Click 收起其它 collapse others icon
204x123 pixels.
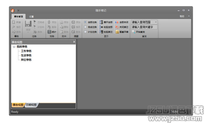[101, 32]
